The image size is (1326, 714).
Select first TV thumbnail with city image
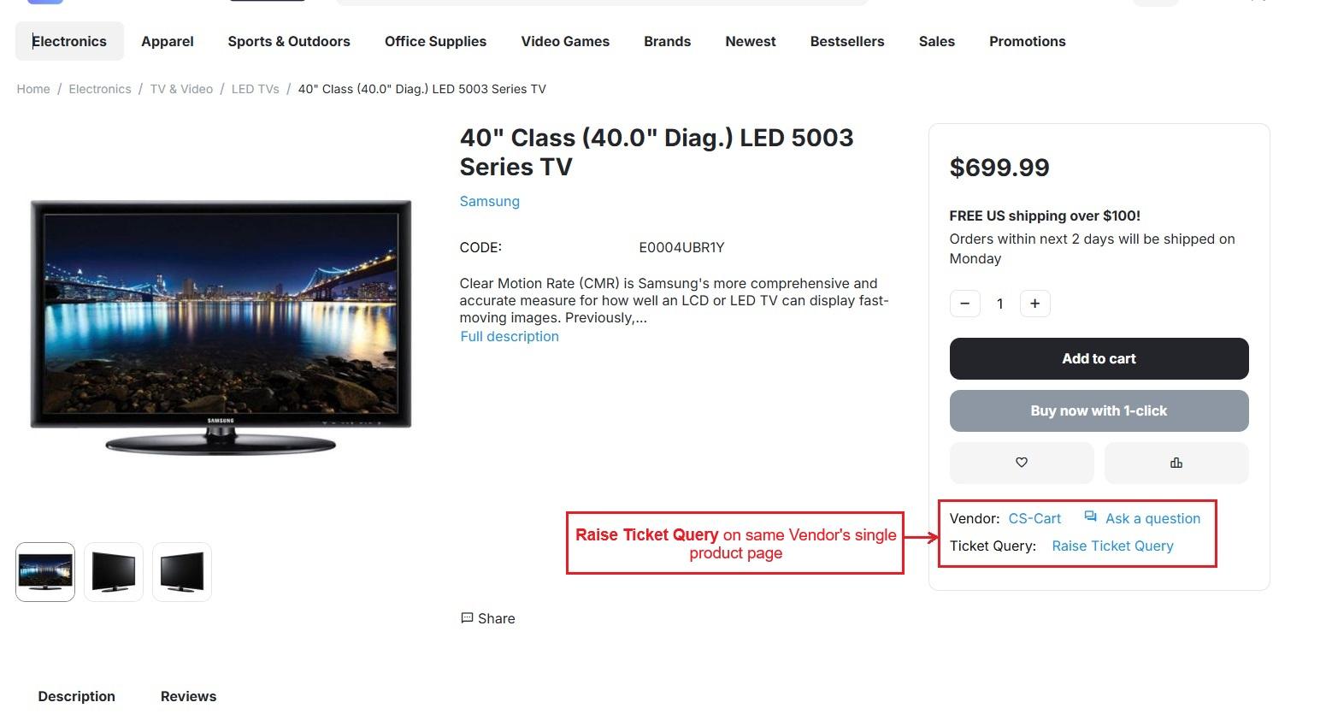[45, 571]
